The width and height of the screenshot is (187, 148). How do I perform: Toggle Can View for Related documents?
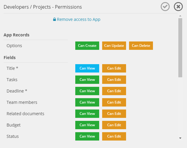(87, 114)
